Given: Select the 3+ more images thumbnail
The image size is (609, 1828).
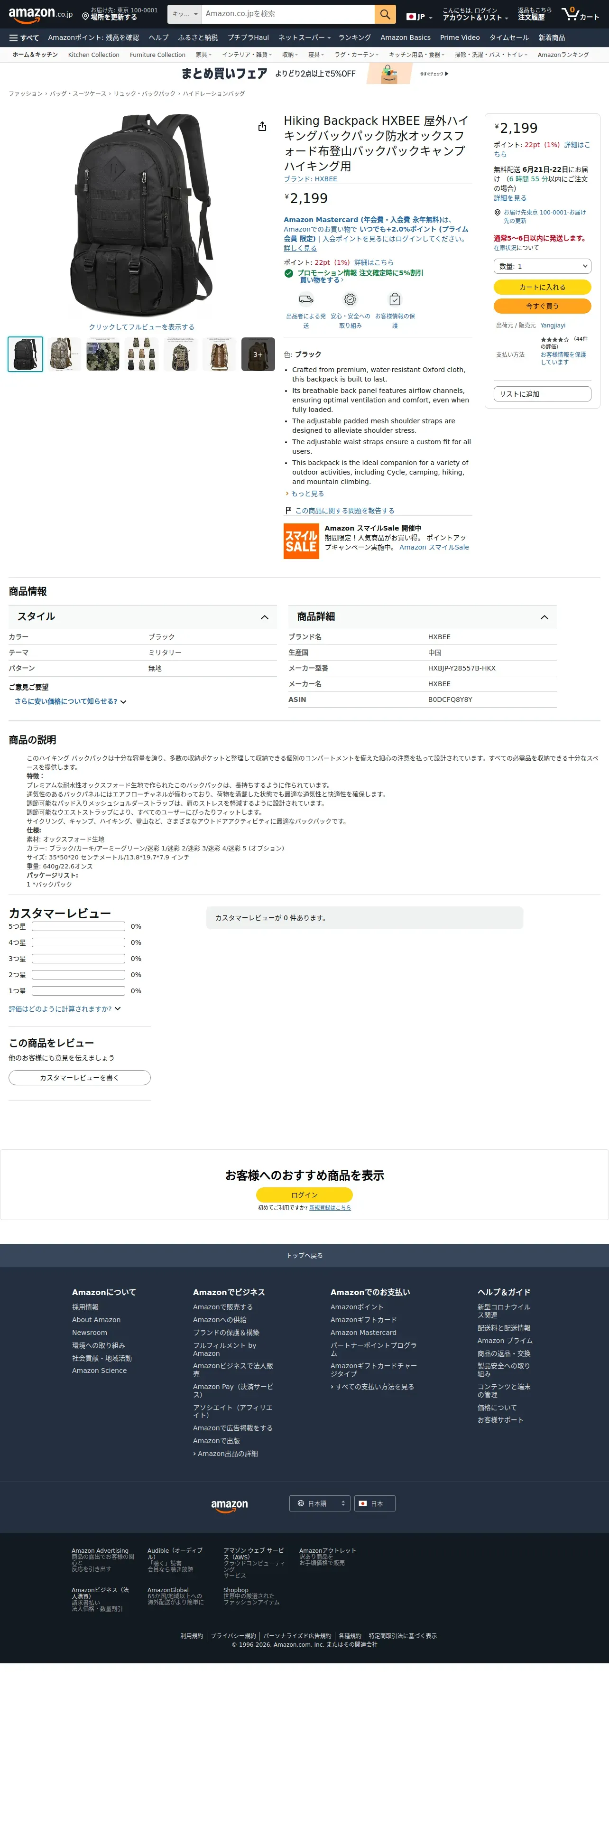Looking at the screenshot, I should (258, 354).
